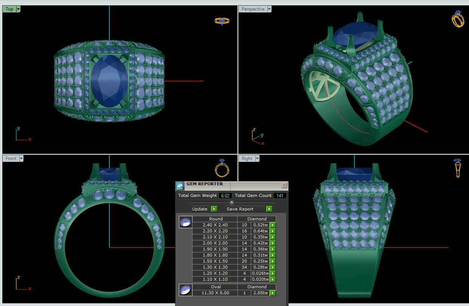Click the oval gem shape icon
Viewport: 469px width, 306px height.
tap(185, 290)
